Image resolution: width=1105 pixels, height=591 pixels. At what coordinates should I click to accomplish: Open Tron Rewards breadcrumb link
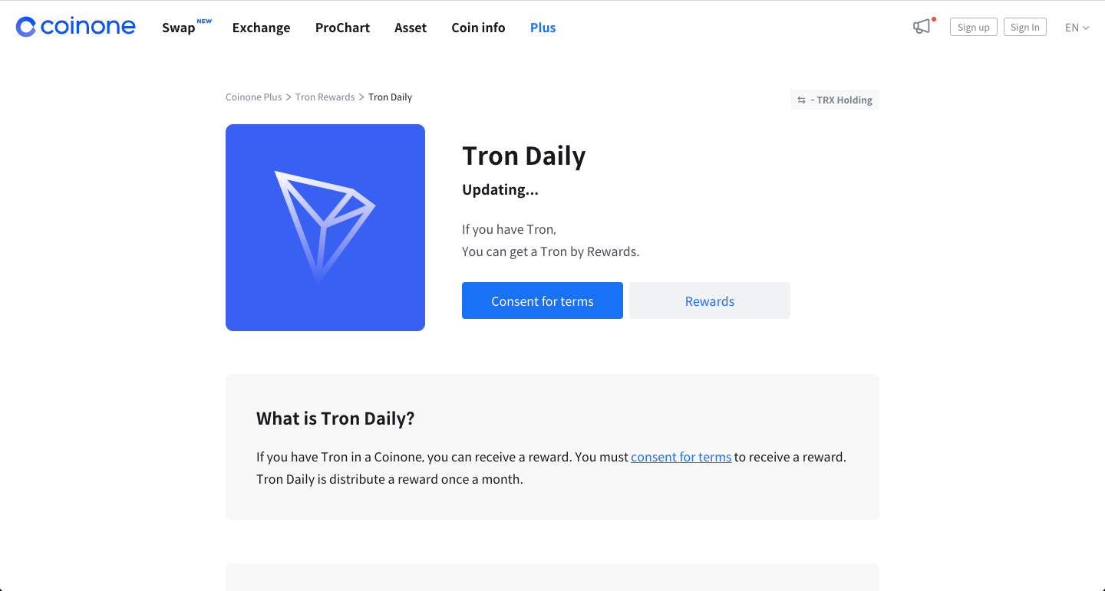click(325, 97)
